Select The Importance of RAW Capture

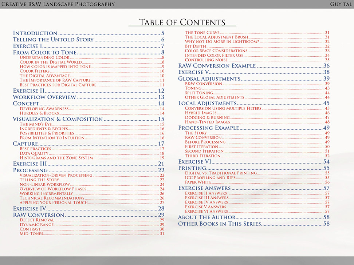pyautogui.click(x=92, y=80)
